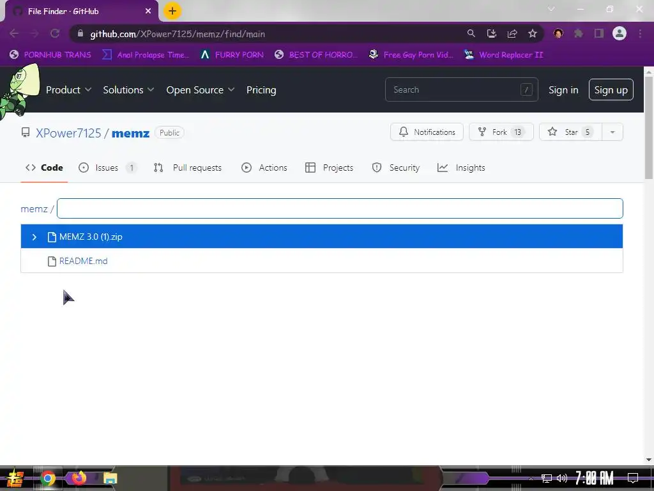Select the MEMZ 3.0 (1).zip file
The height and width of the screenshot is (491, 654).
coord(322,237)
